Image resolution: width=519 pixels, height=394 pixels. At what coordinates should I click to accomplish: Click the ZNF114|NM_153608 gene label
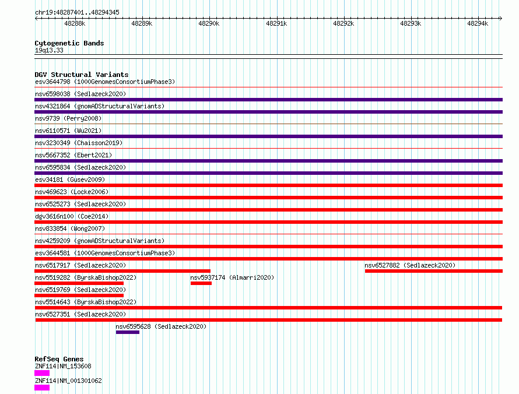(63, 366)
